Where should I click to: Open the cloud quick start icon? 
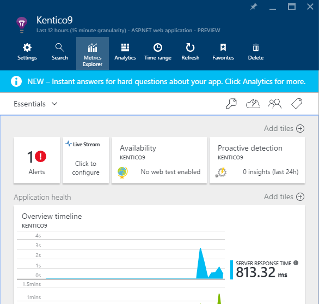point(253,104)
